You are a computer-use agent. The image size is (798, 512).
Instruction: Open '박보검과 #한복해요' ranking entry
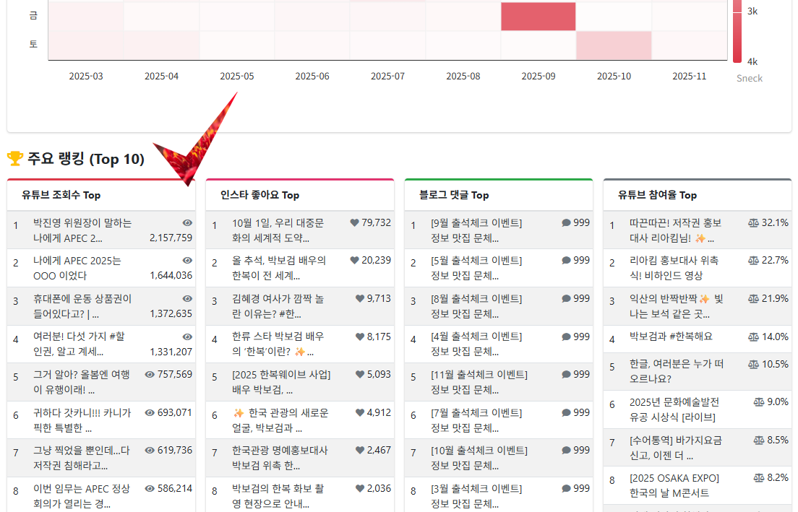(x=671, y=337)
